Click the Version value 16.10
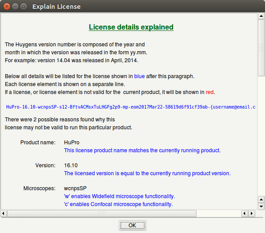 (x=71, y=165)
